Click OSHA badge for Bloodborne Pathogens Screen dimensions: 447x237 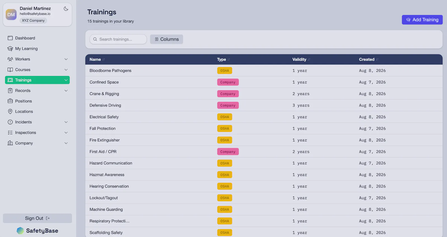[x=225, y=70]
